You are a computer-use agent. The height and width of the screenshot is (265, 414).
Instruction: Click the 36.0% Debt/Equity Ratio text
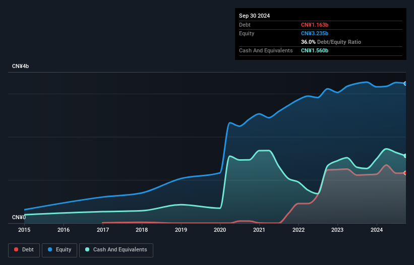click(331, 42)
